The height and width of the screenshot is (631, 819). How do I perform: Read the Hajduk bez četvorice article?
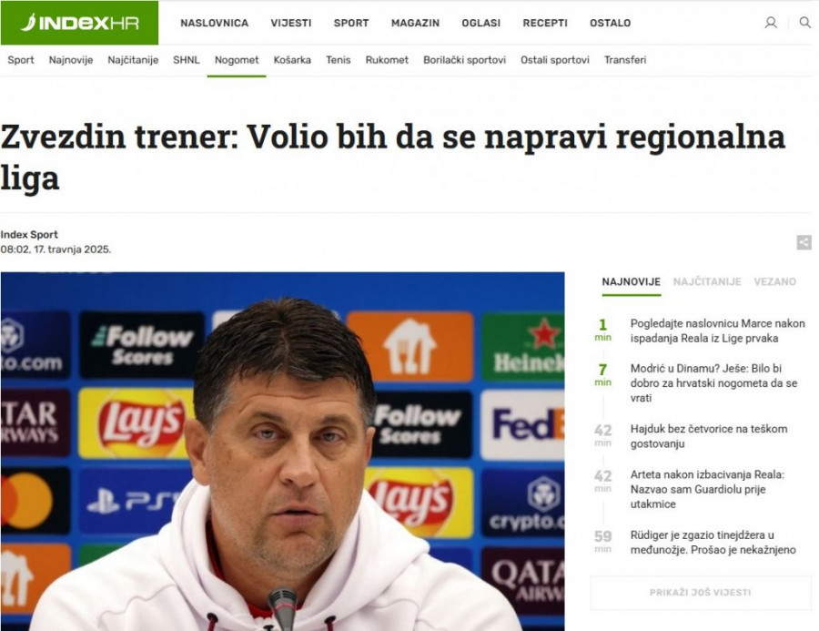[x=708, y=436]
